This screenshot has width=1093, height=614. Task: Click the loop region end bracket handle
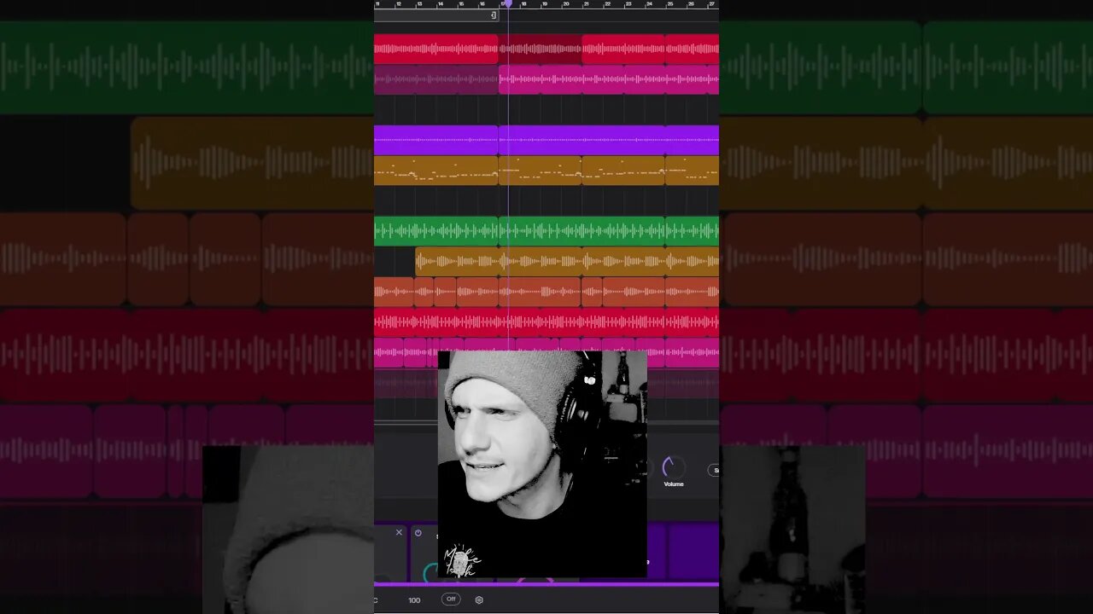click(x=494, y=15)
